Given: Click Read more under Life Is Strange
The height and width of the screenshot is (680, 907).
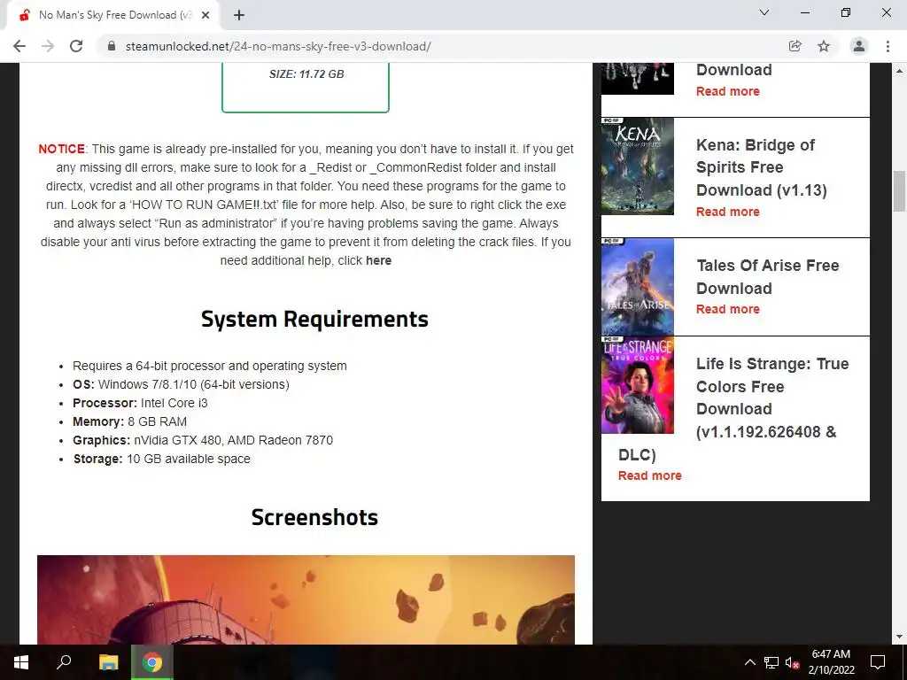Looking at the screenshot, I should point(649,475).
